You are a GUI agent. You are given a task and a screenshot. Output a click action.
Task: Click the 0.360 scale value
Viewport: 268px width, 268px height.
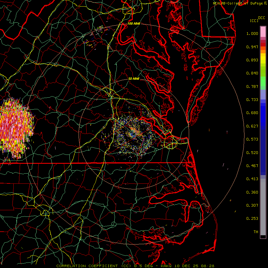click(252, 192)
